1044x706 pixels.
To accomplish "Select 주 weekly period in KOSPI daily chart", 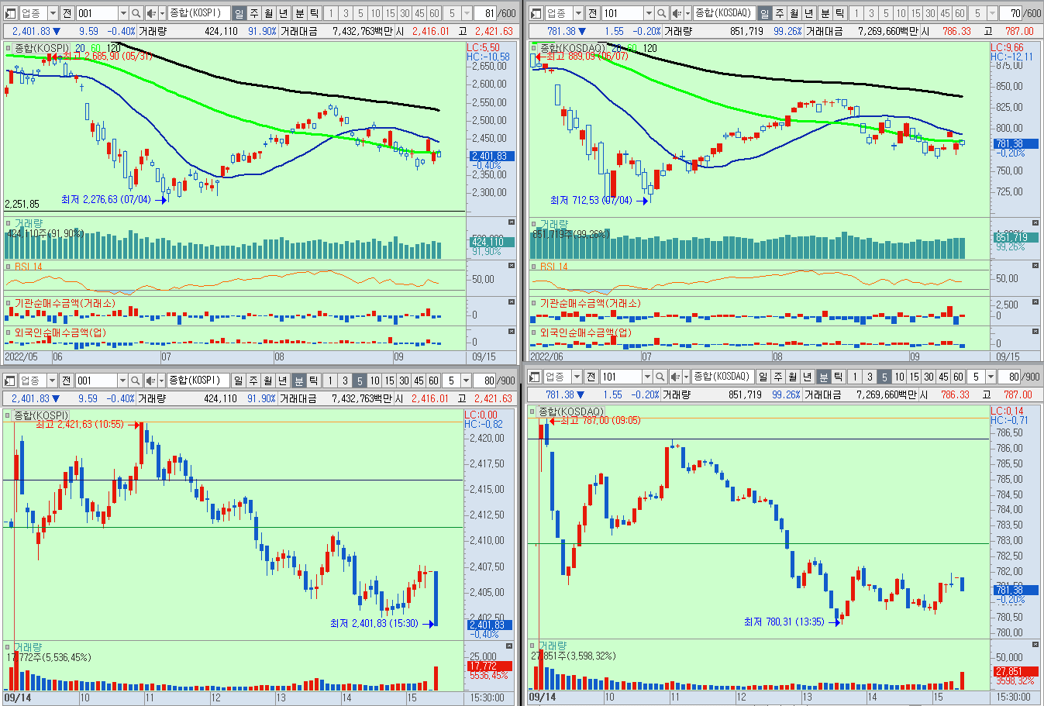I will [254, 13].
